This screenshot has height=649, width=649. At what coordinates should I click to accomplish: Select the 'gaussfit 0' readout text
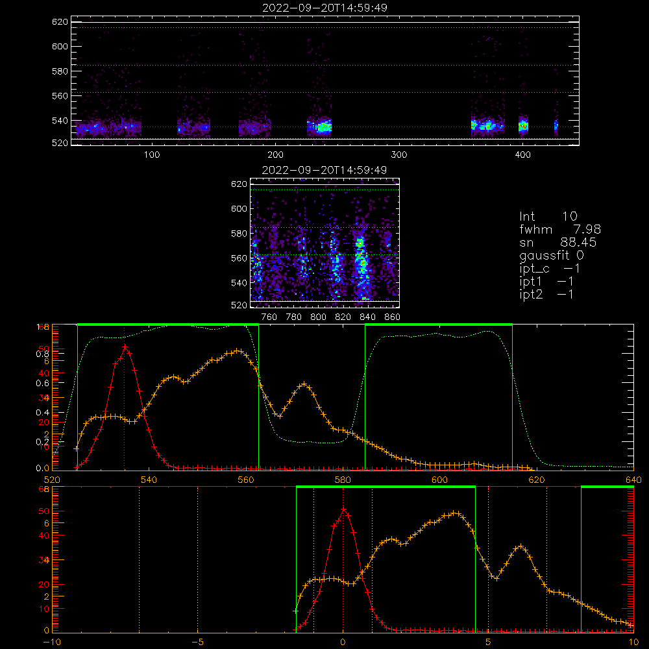click(x=552, y=255)
